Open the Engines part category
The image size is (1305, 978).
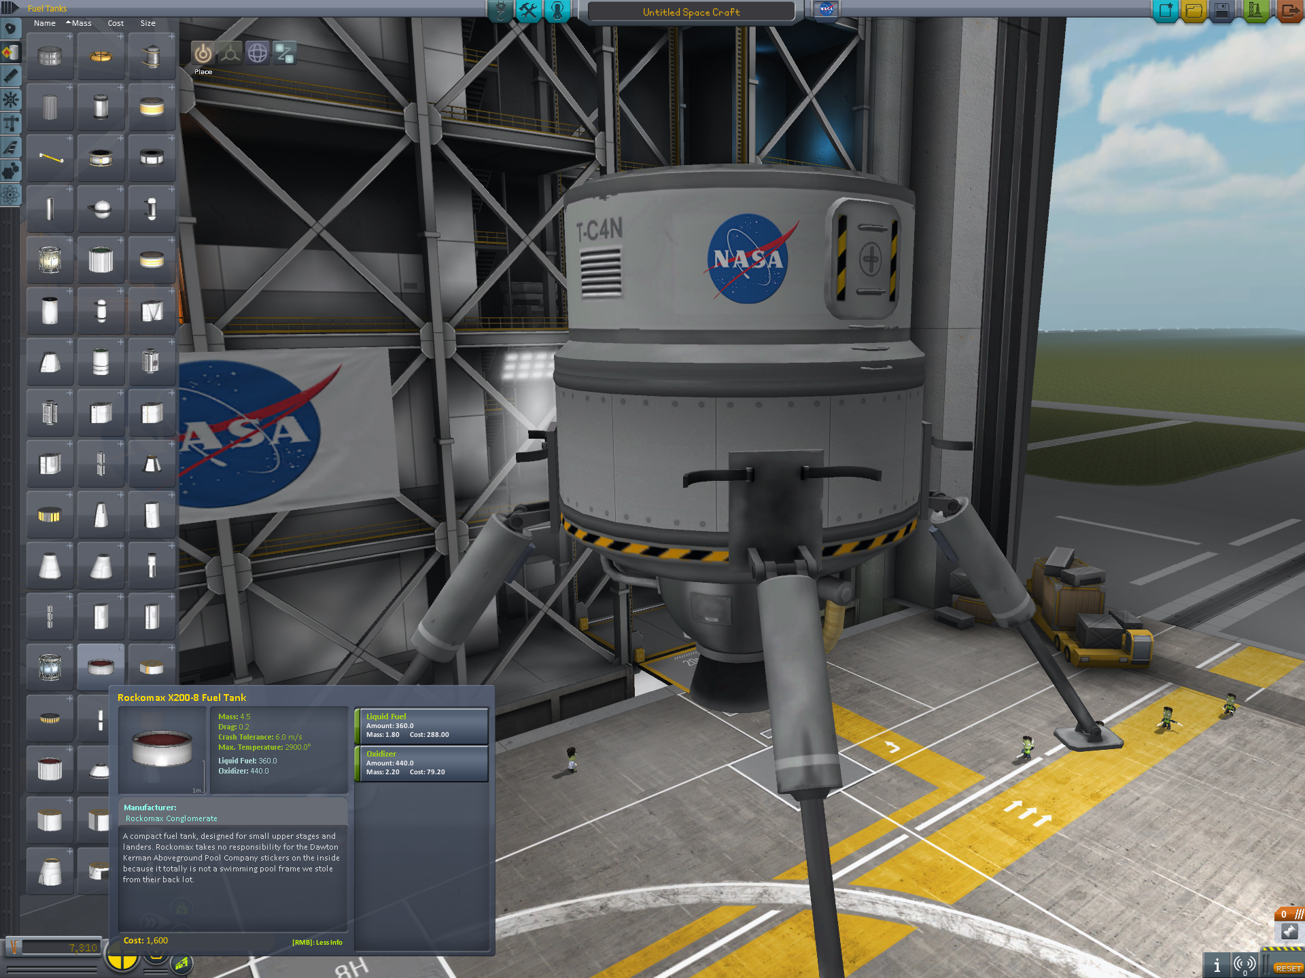tap(10, 76)
